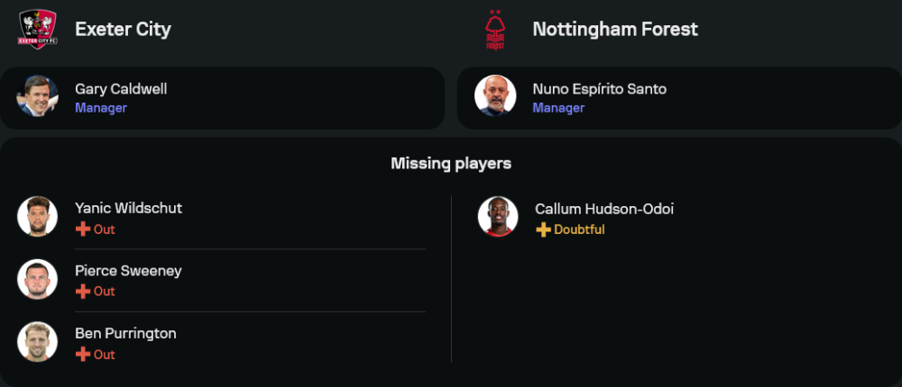Open the Exeter City team name link
The height and width of the screenshot is (387, 902).
(123, 29)
